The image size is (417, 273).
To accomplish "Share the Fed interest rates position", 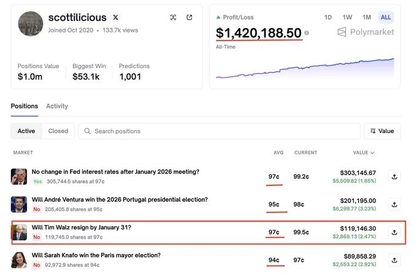I will click(394, 177).
